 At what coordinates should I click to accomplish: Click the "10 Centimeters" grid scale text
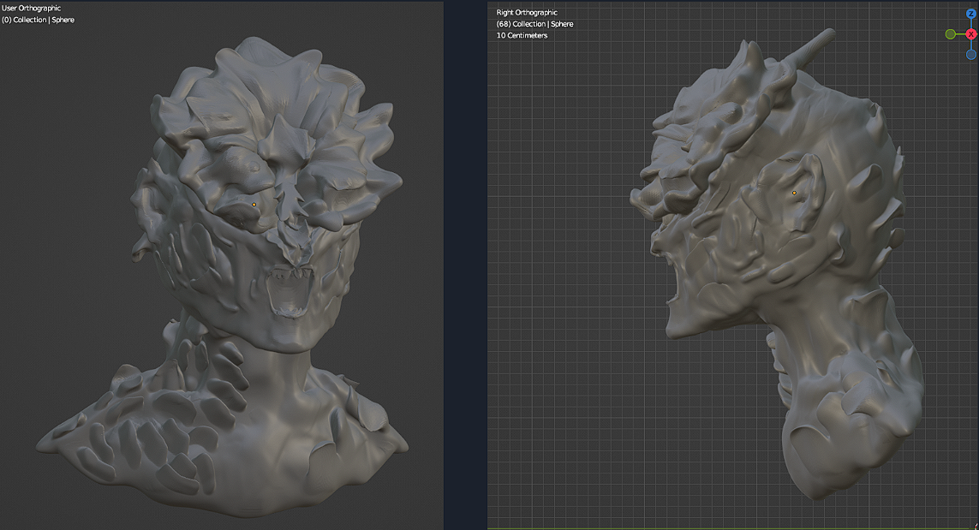(522, 36)
